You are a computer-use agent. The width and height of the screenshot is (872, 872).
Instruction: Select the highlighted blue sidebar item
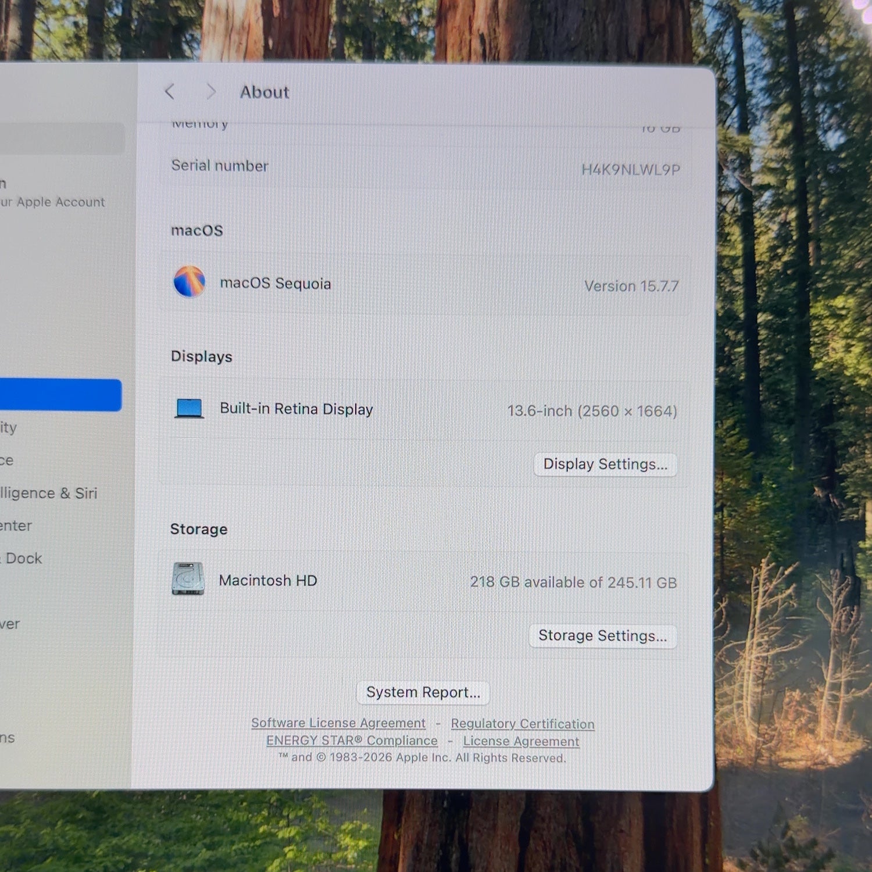(x=60, y=395)
